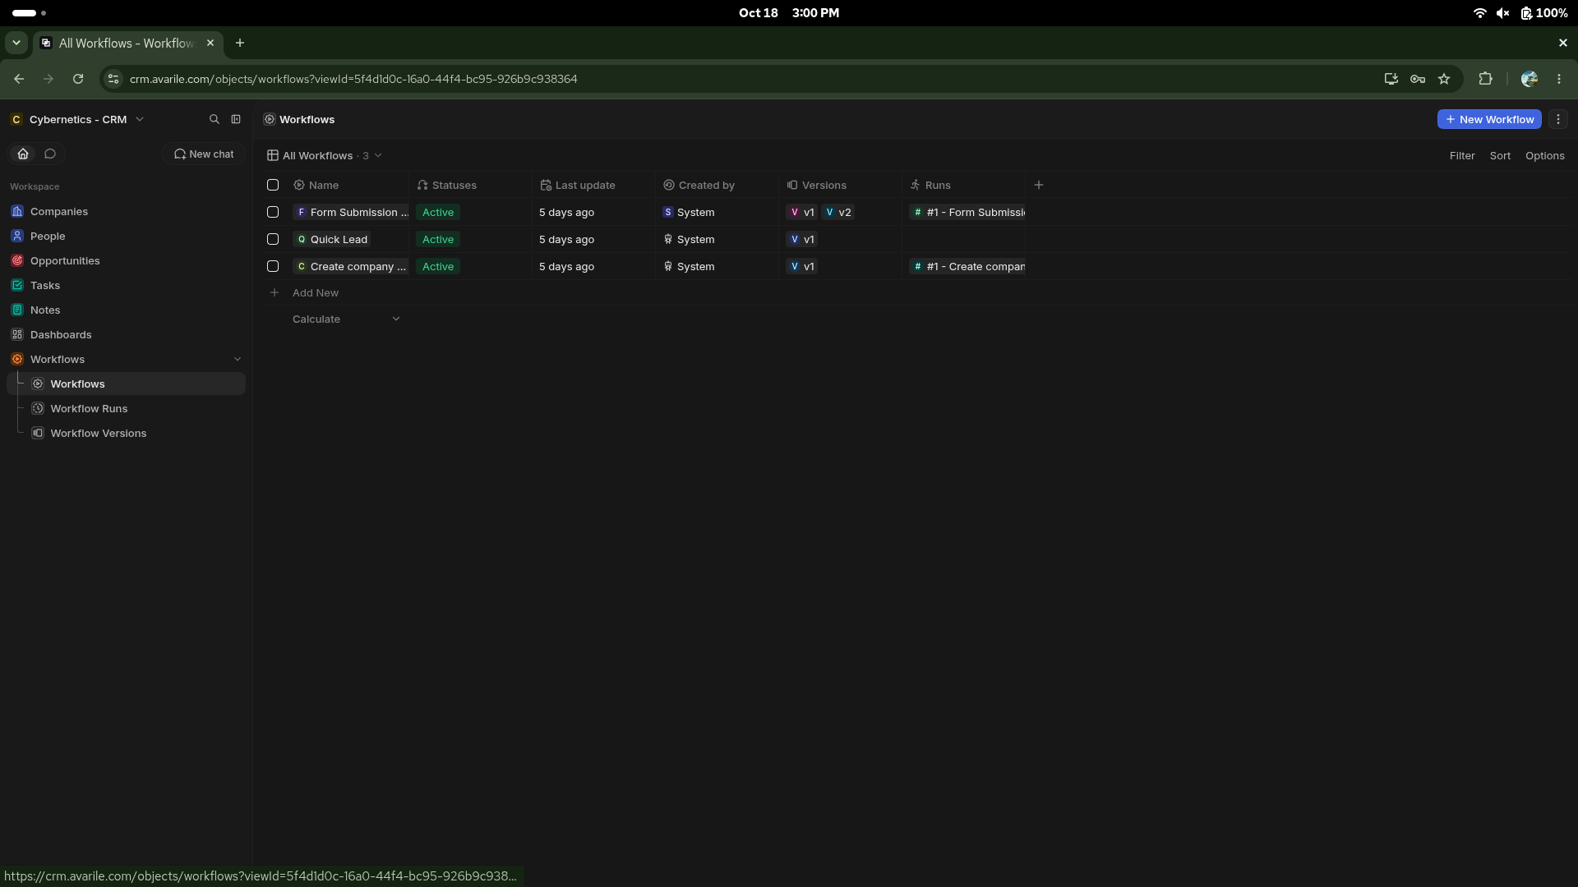The height and width of the screenshot is (887, 1578).
Task: Open the Calculate dropdown
Action: pyautogui.click(x=346, y=319)
